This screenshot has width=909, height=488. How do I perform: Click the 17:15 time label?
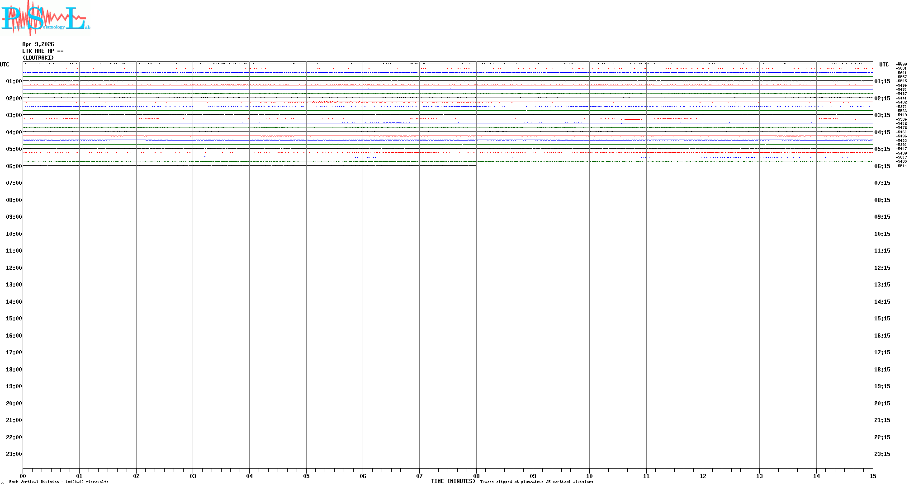click(x=882, y=352)
